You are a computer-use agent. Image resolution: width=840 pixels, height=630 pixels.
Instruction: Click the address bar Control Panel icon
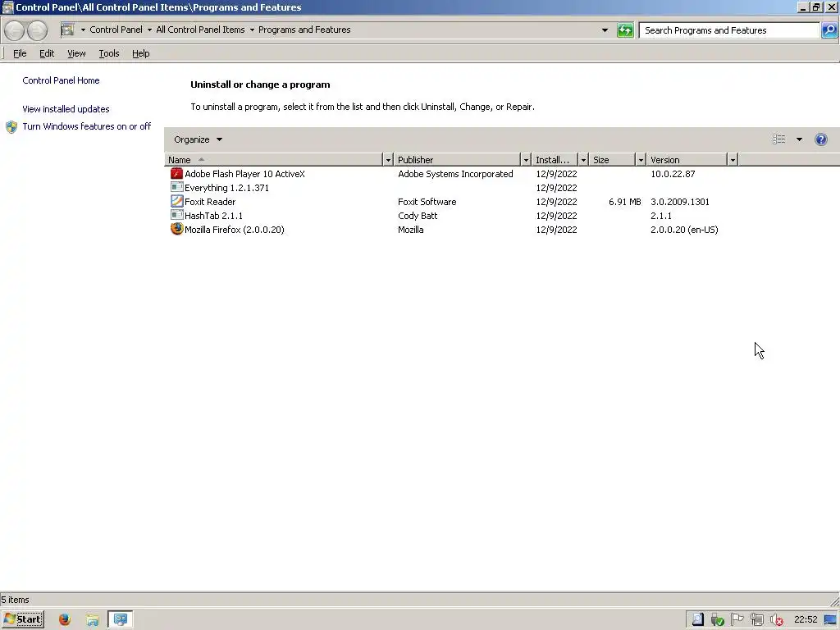pyautogui.click(x=67, y=30)
